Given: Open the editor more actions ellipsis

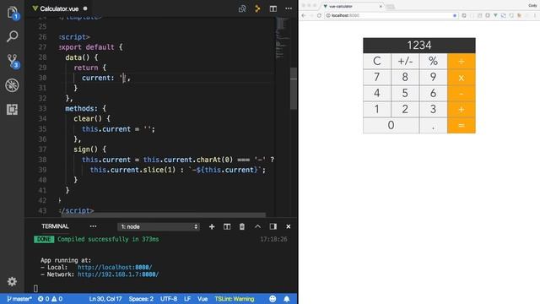Looking at the screenshot, I should [289, 8].
